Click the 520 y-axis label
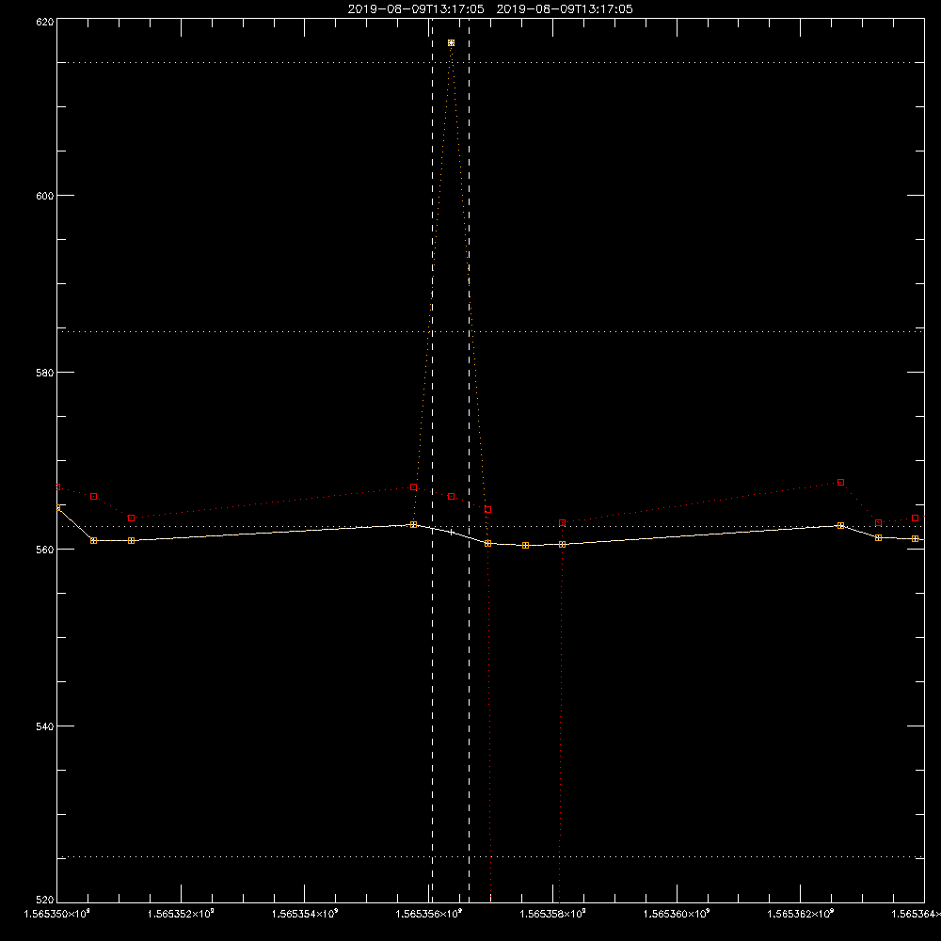This screenshot has width=941, height=941. 45,901
